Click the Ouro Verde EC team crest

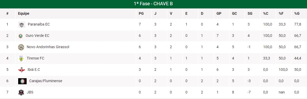[x=20, y=36]
